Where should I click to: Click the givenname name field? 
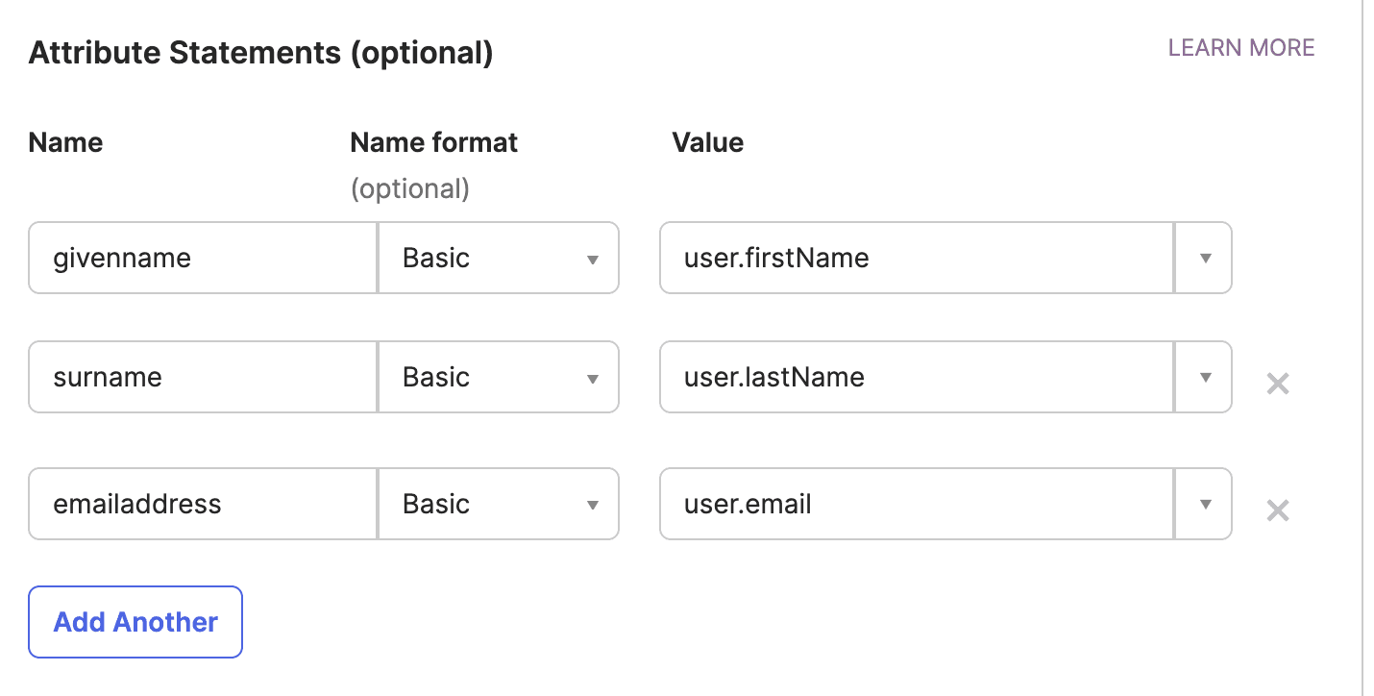pos(203,259)
